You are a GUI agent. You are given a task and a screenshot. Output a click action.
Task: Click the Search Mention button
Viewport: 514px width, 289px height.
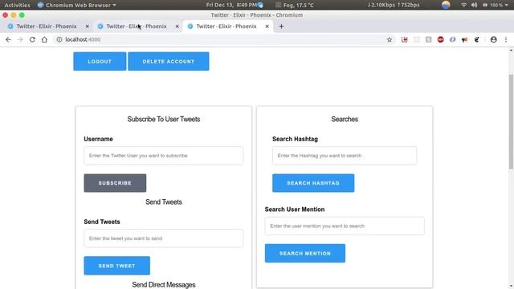pos(305,254)
